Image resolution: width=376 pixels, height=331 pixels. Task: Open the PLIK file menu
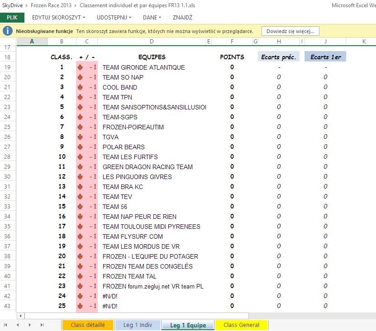click(x=12, y=18)
